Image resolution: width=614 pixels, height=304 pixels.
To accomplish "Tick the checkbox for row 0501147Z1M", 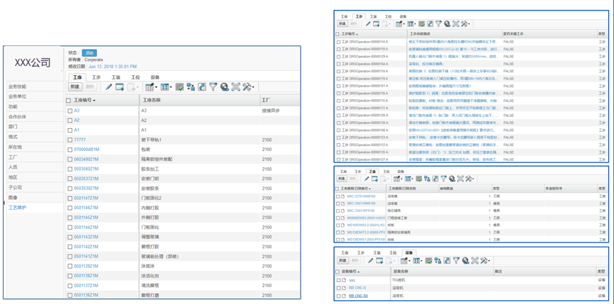I will coord(69,198).
